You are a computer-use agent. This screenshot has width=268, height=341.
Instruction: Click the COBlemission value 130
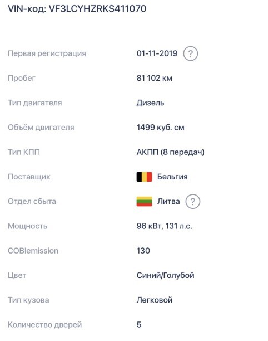coord(143,251)
